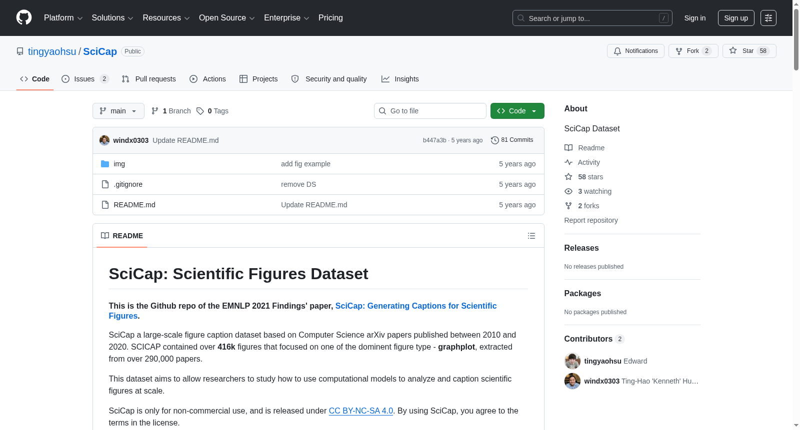Open the 'add fig example' commit message
The width and height of the screenshot is (800, 430).
[305, 164]
